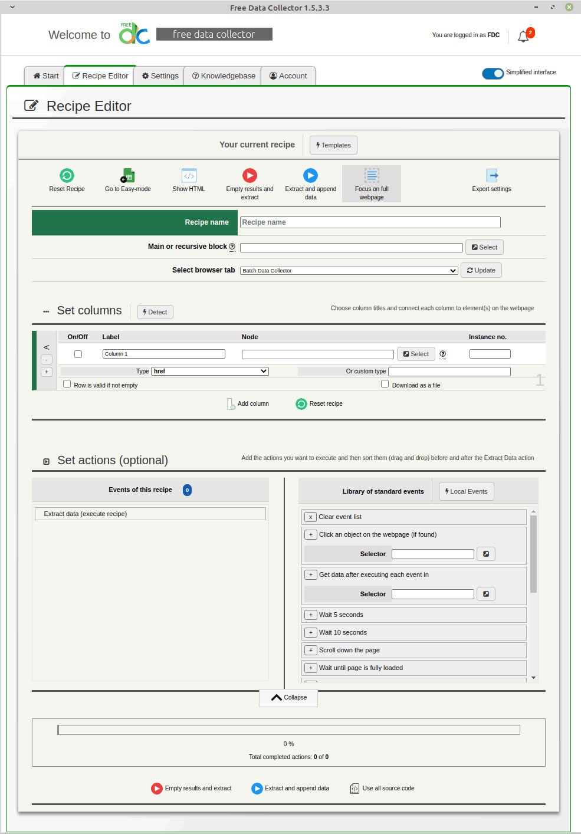
Task: Click the Show HTML icon
Action: click(189, 176)
